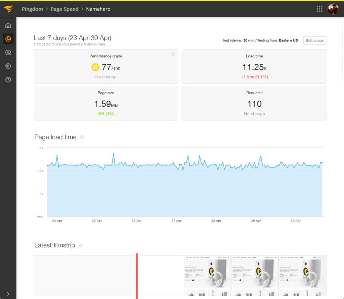Image resolution: width=344 pixels, height=299 pixels.
Task: Click the -9B (0%) change text
Action: click(x=106, y=114)
